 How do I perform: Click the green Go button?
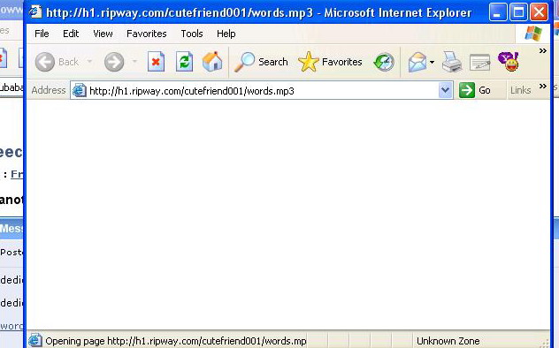[x=475, y=90]
